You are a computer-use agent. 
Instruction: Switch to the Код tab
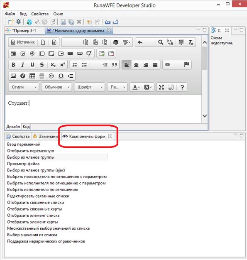point(26,127)
